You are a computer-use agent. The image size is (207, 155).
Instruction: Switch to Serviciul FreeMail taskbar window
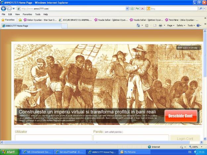(x=70, y=152)
